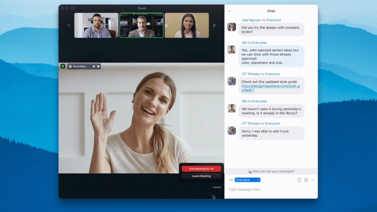Collapse the Chat panel using its chevron

(x=229, y=11)
